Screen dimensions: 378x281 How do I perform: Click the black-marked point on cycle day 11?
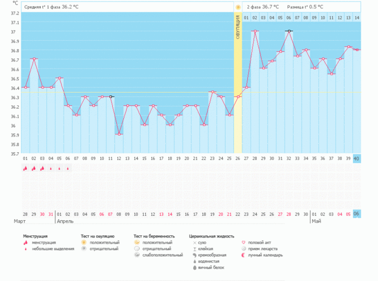coord(111,97)
